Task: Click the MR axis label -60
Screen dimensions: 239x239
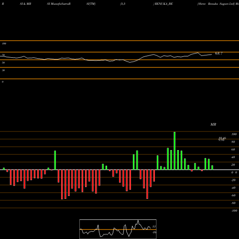Action: (x=233, y=196)
